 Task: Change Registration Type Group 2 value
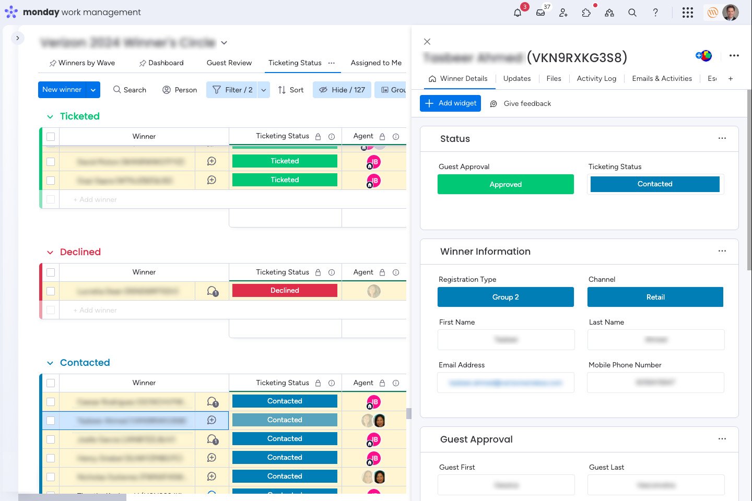coord(506,297)
